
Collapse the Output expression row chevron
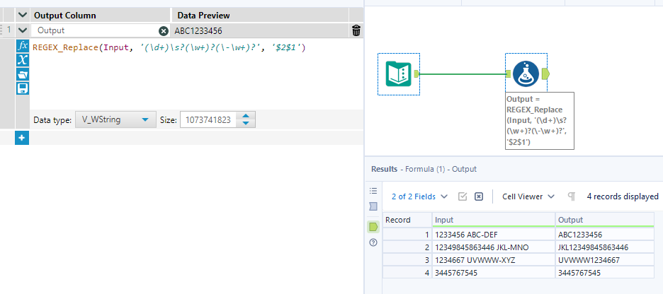(x=23, y=30)
